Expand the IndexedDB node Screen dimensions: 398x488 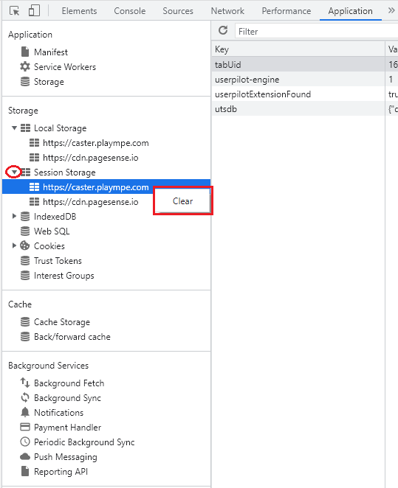coord(14,216)
